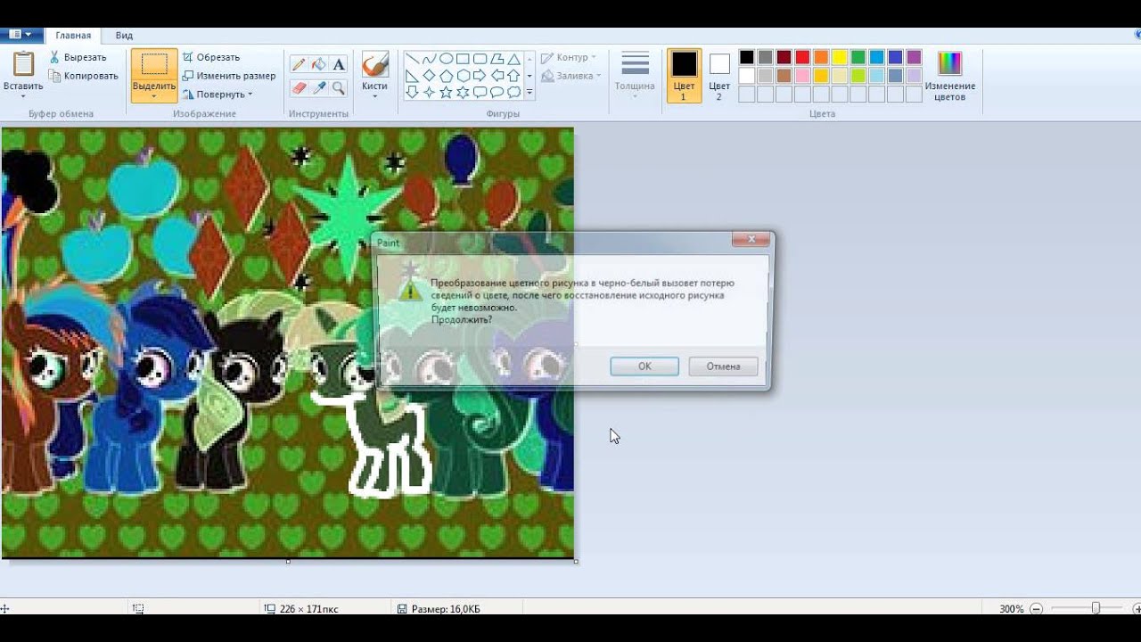This screenshot has height=642, width=1141.
Task: Click the canvas bottom-right corner resize handle
Action: click(576, 561)
